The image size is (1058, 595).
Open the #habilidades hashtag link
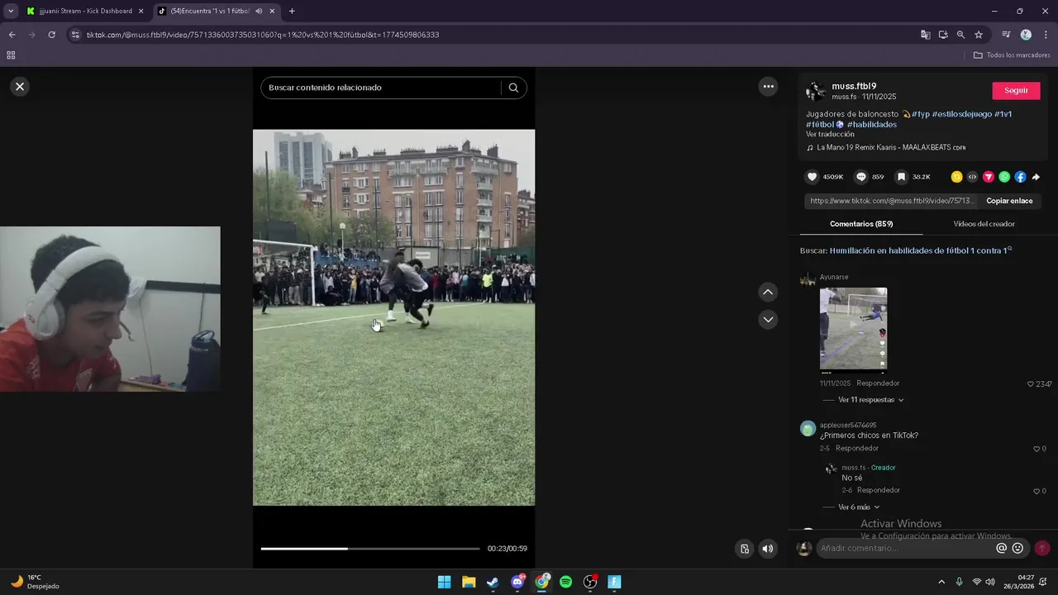click(871, 125)
